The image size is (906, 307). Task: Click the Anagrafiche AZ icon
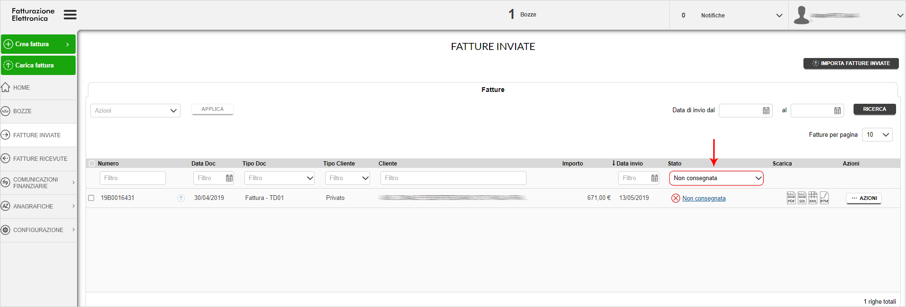click(6, 206)
